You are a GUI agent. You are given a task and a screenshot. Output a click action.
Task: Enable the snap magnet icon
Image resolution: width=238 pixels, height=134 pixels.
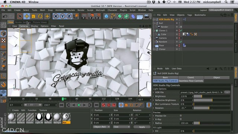[x=3, y=84]
